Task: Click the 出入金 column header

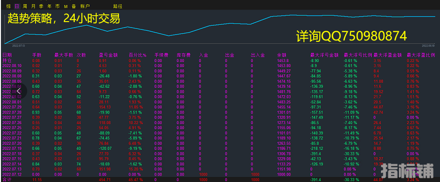Action: click(x=258, y=55)
